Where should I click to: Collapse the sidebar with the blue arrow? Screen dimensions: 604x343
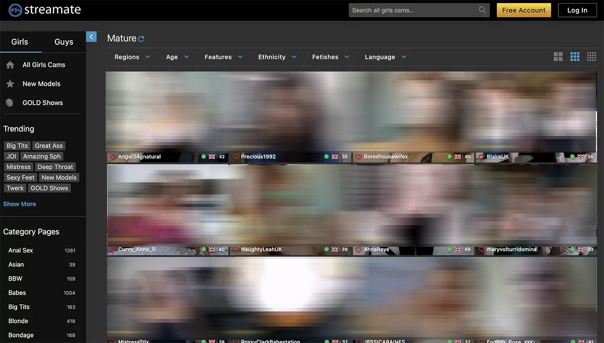[91, 36]
